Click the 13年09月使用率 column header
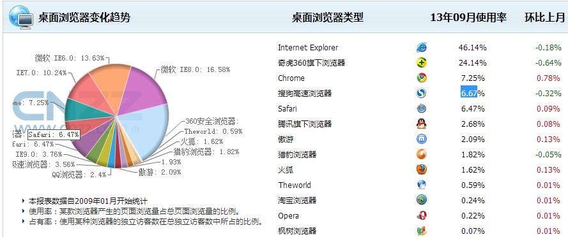Viewport: 568px width, 237px height. 468,17
